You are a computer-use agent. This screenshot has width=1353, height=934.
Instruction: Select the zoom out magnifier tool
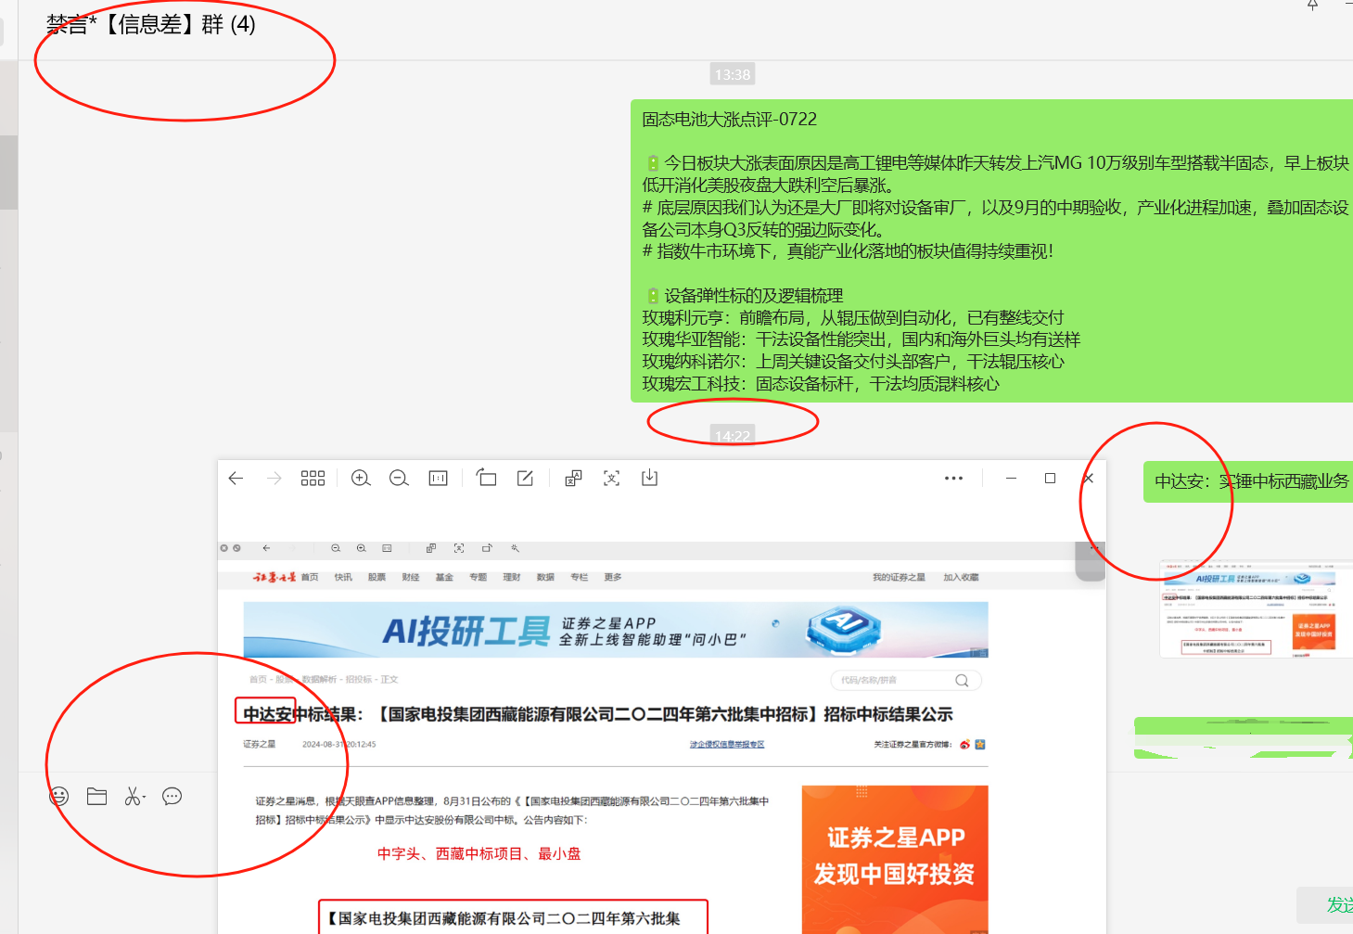(x=399, y=478)
